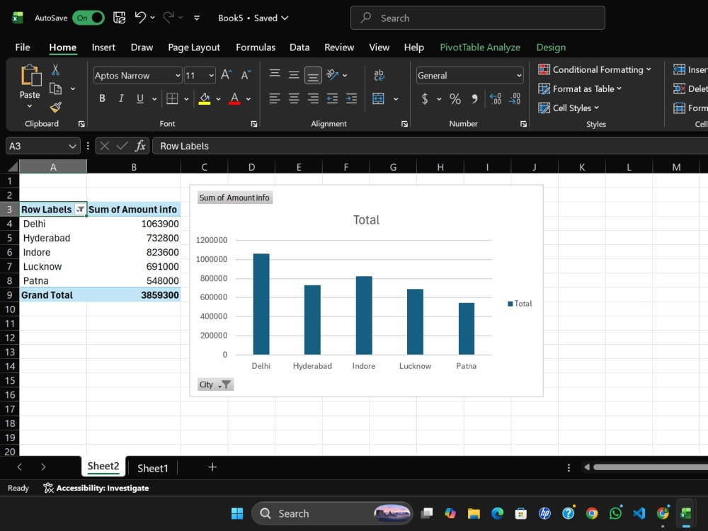Switch to the Page Layout tab
This screenshot has width=708, height=531.
(194, 47)
